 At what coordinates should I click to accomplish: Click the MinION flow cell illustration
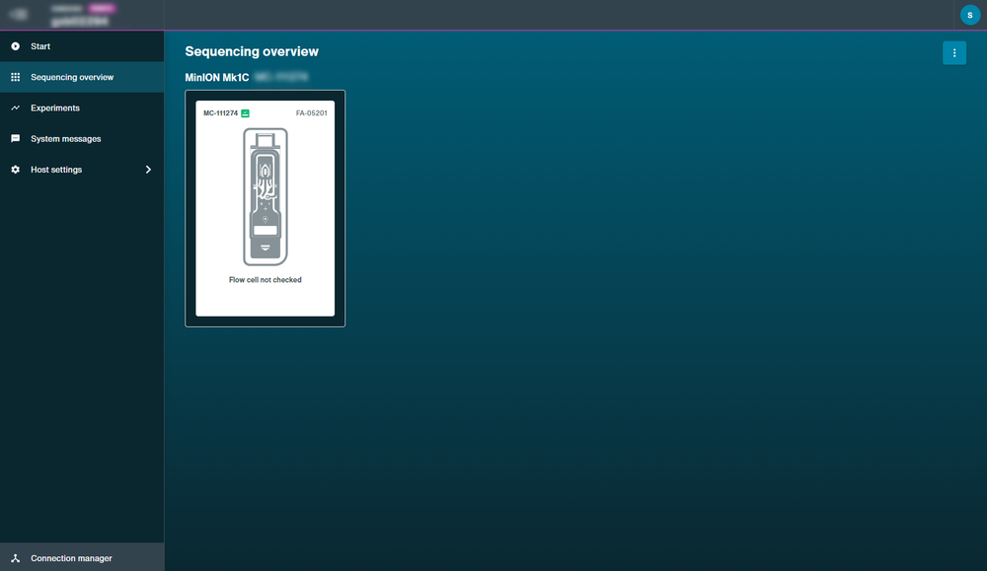265,196
